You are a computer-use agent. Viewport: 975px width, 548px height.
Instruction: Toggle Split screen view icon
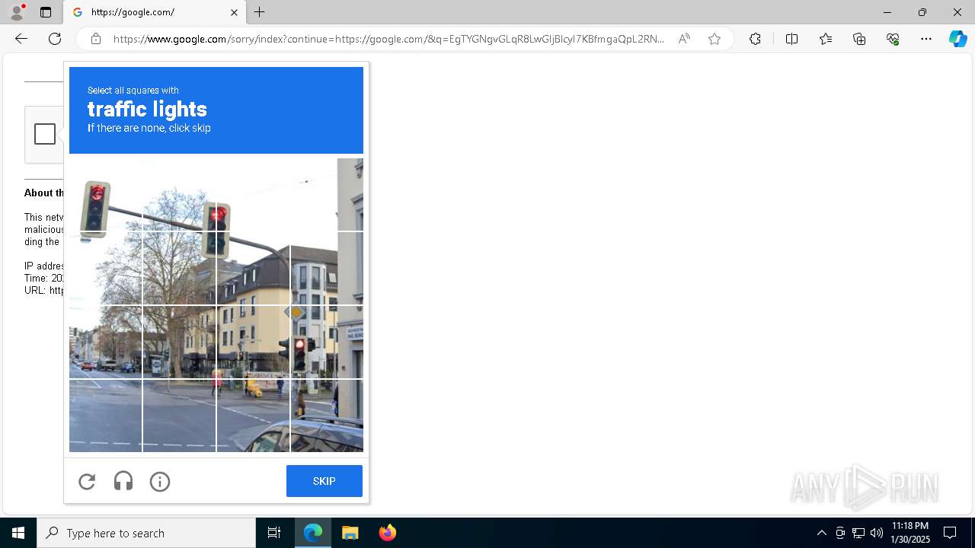(x=791, y=39)
